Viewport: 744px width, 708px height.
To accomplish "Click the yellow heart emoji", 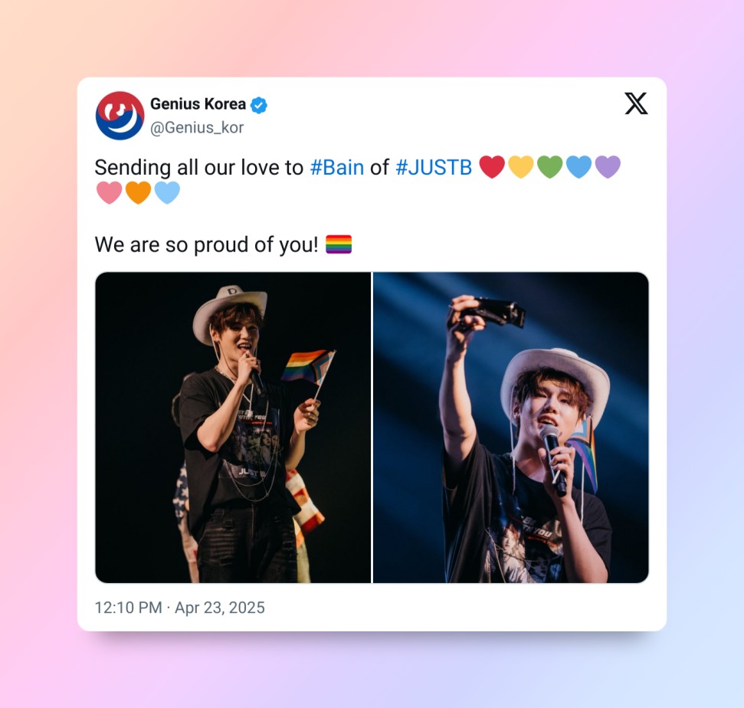I will pos(520,167).
